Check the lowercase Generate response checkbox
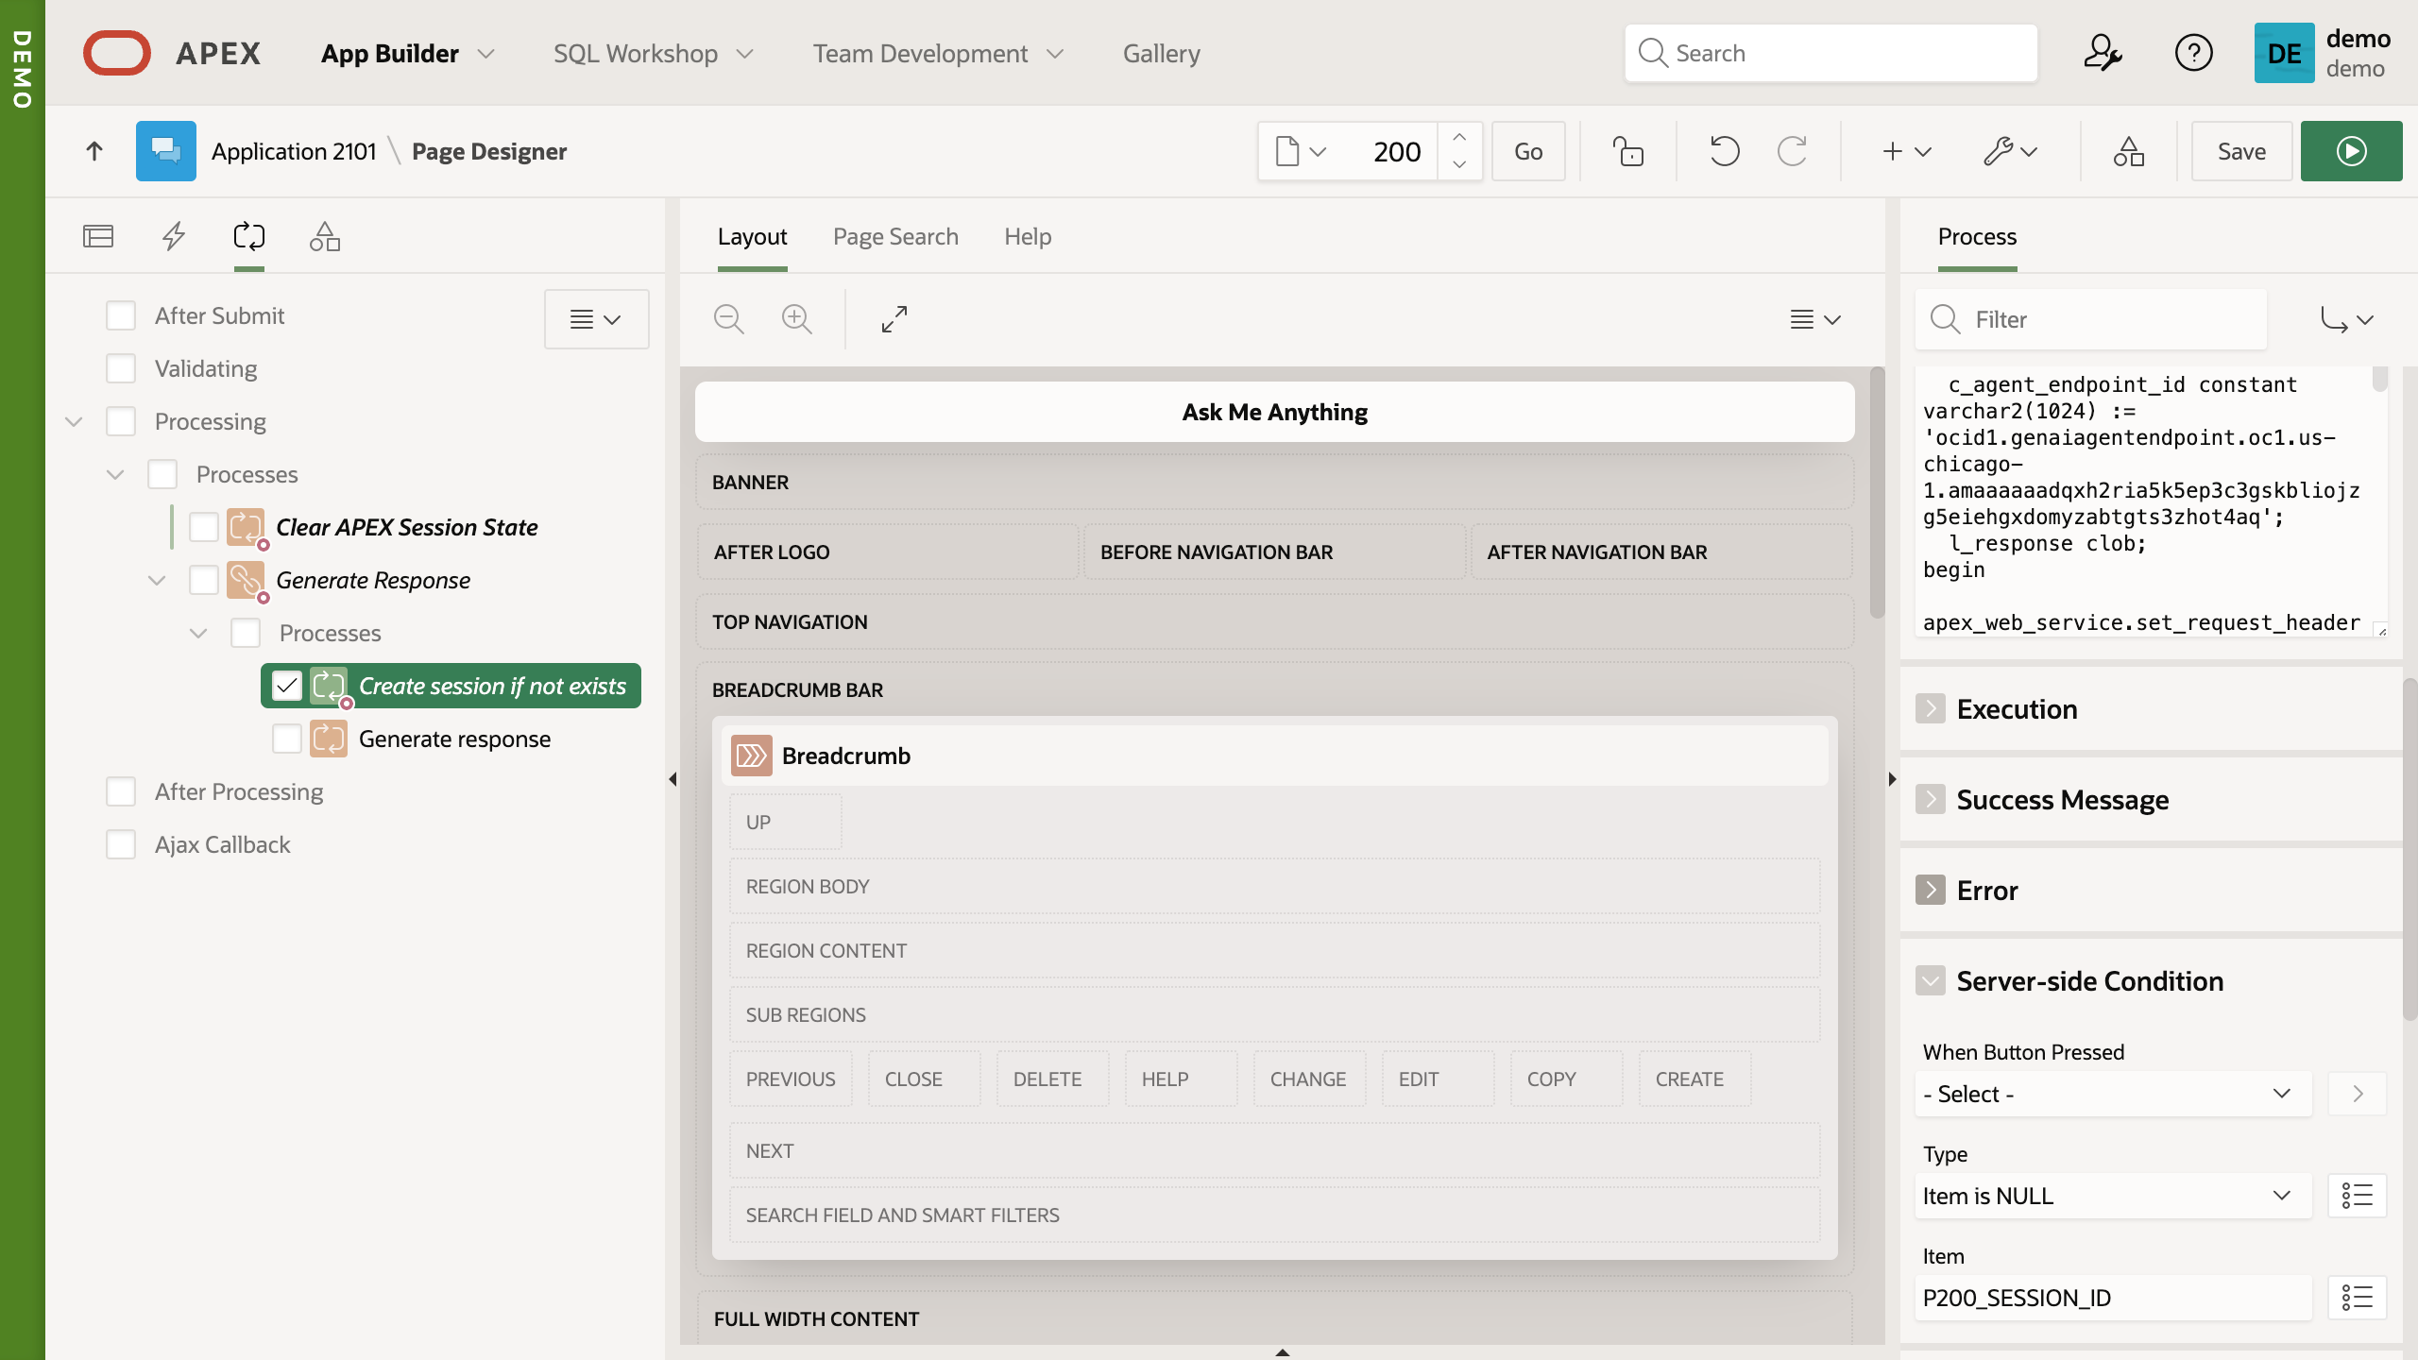The height and width of the screenshot is (1360, 2418). (x=287, y=739)
